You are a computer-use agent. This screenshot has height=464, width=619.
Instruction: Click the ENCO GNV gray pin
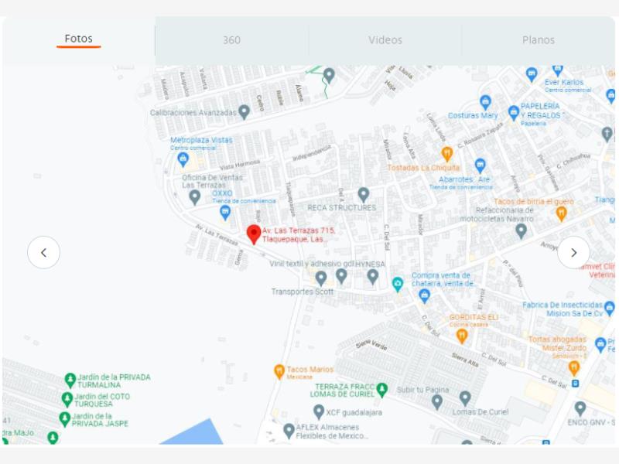click(x=580, y=409)
